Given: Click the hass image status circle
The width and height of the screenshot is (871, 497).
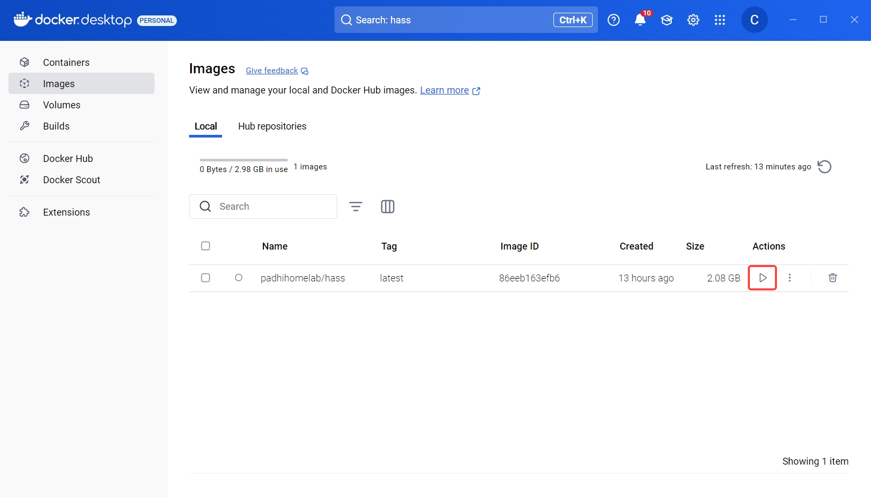Looking at the screenshot, I should [238, 278].
